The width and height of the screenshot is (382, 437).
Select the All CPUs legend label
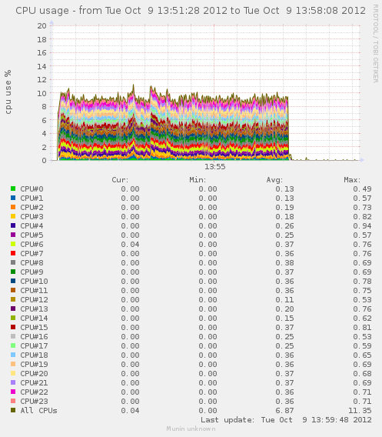pyautogui.click(x=38, y=411)
